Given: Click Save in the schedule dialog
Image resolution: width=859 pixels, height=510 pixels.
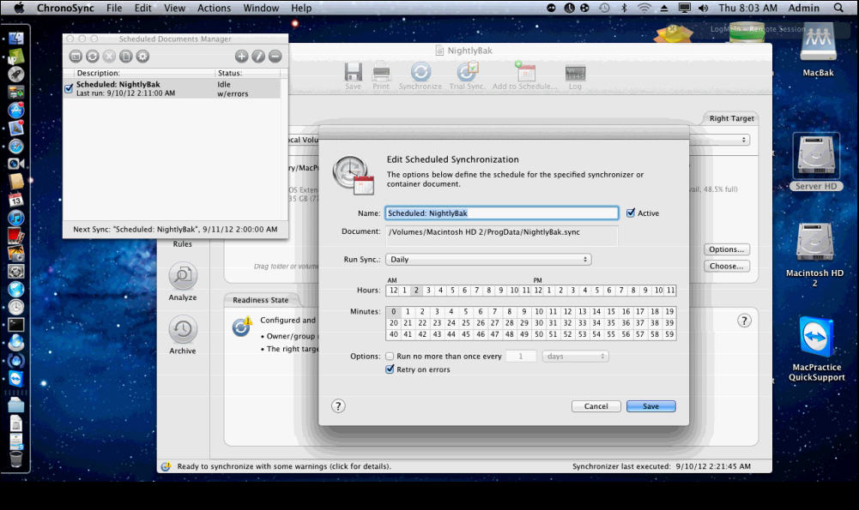Looking at the screenshot, I should pyautogui.click(x=650, y=406).
